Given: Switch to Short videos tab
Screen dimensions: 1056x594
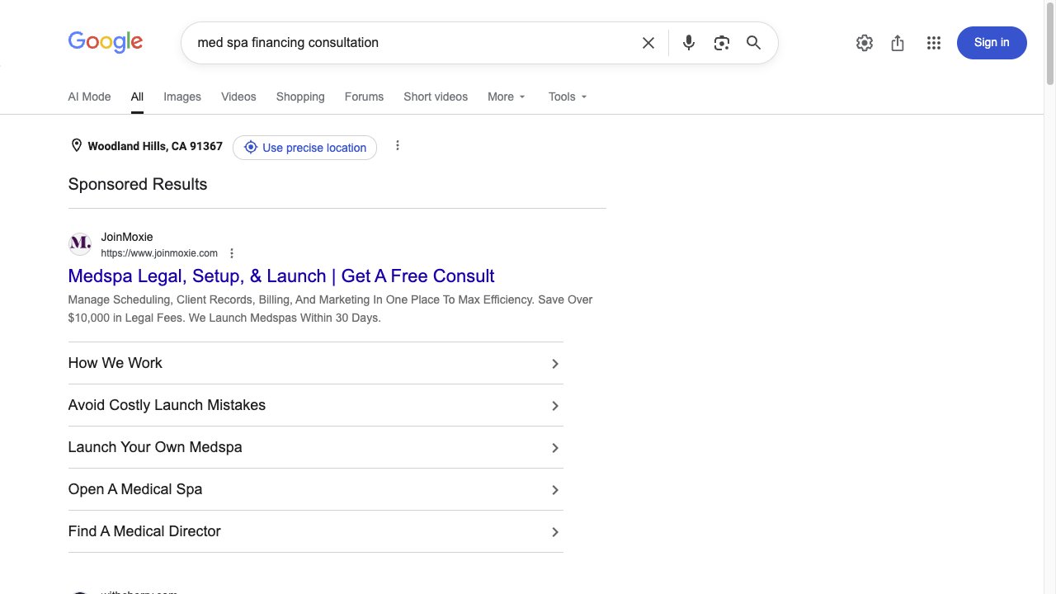Looking at the screenshot, I should point(436,97).
